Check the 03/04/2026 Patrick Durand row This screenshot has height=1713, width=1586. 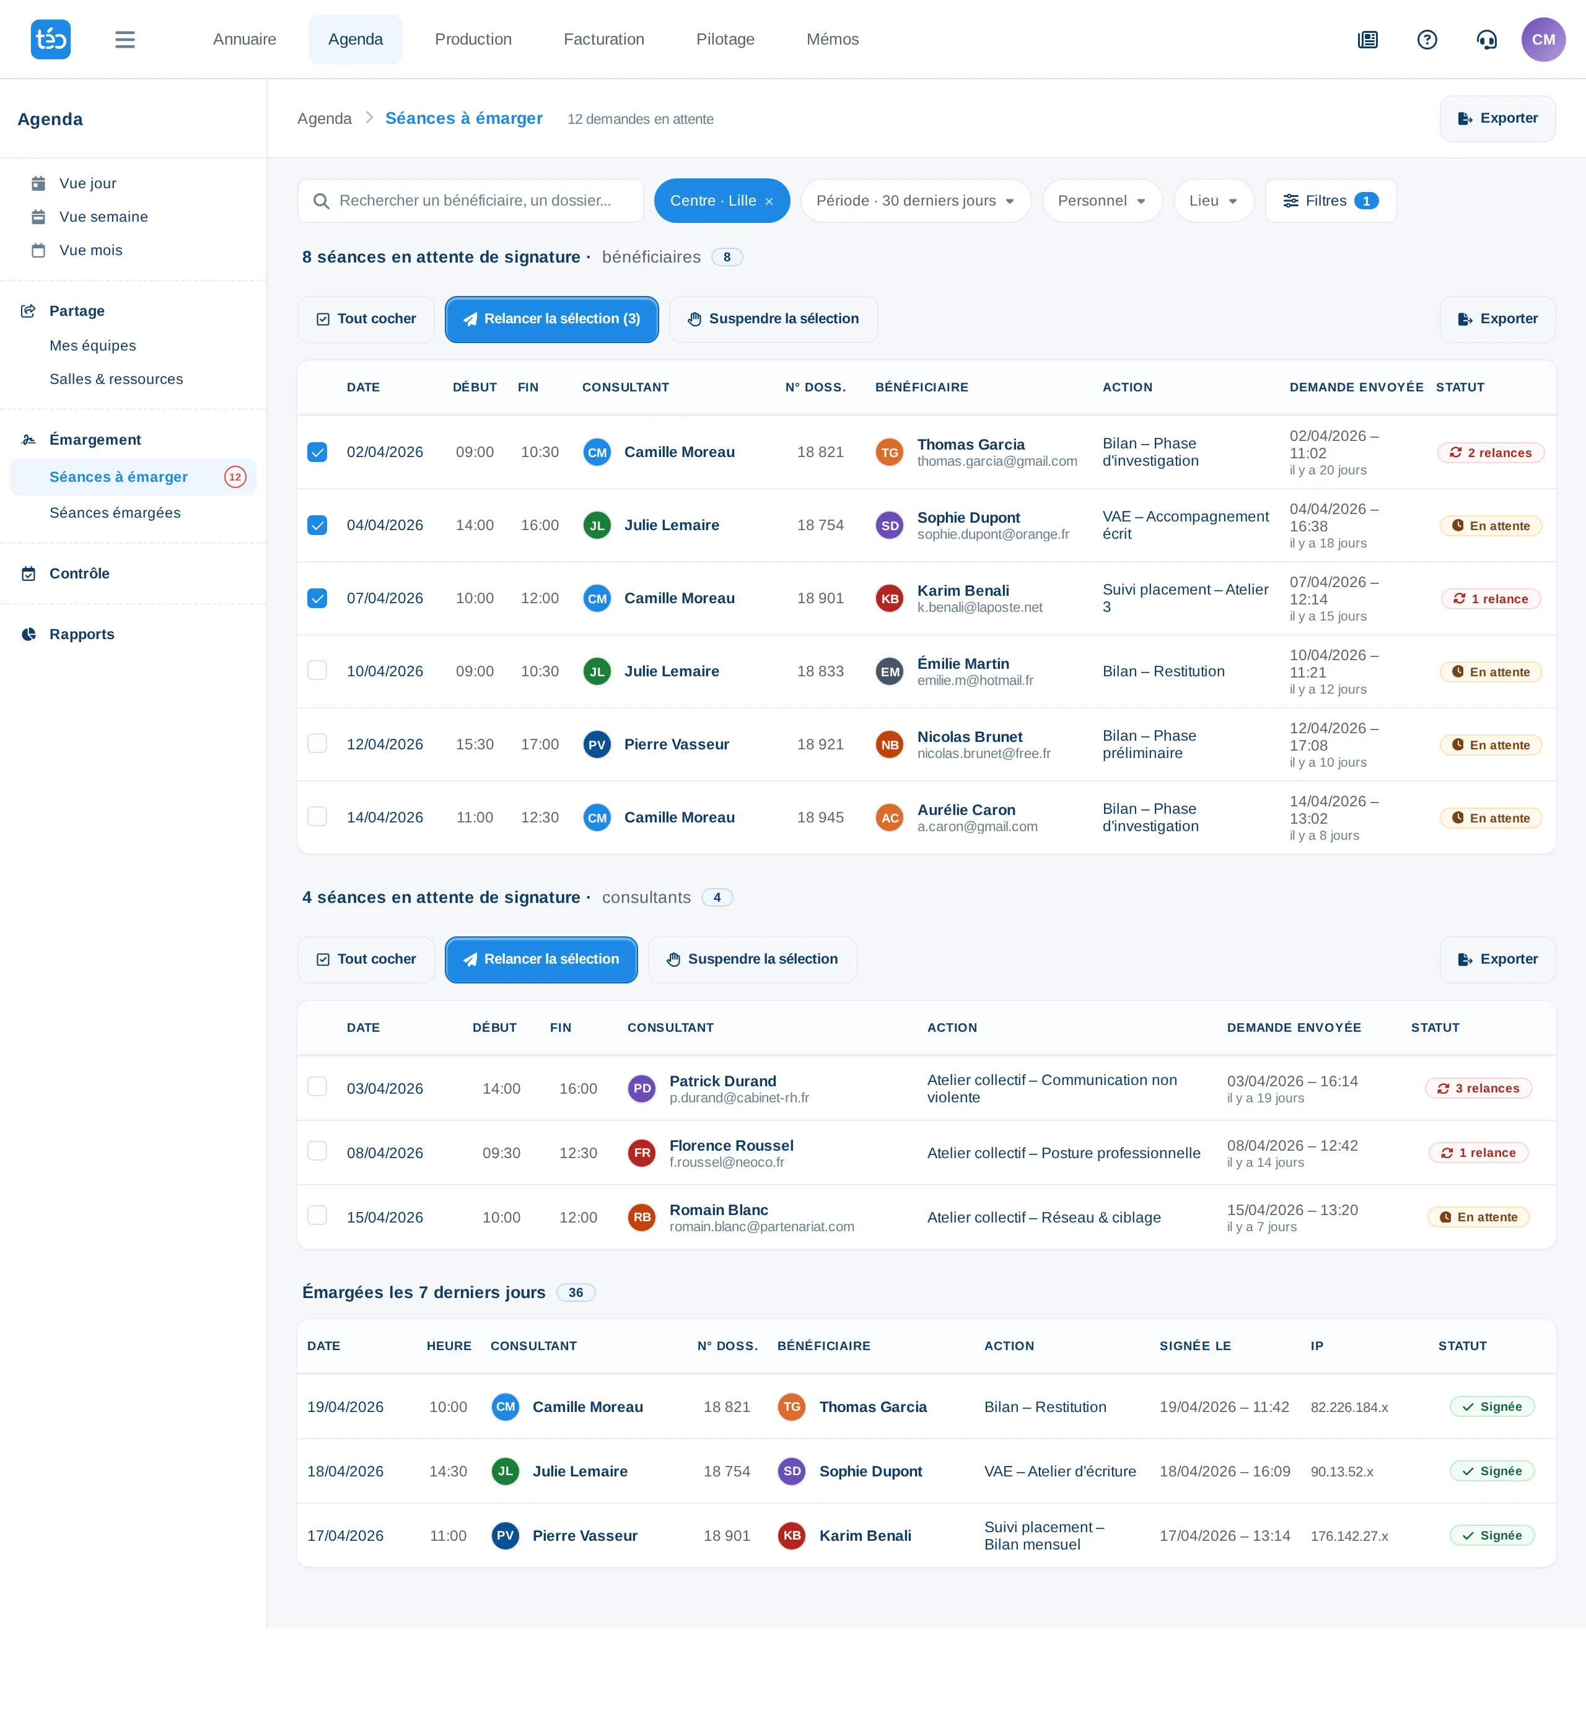pos(318,1087)
